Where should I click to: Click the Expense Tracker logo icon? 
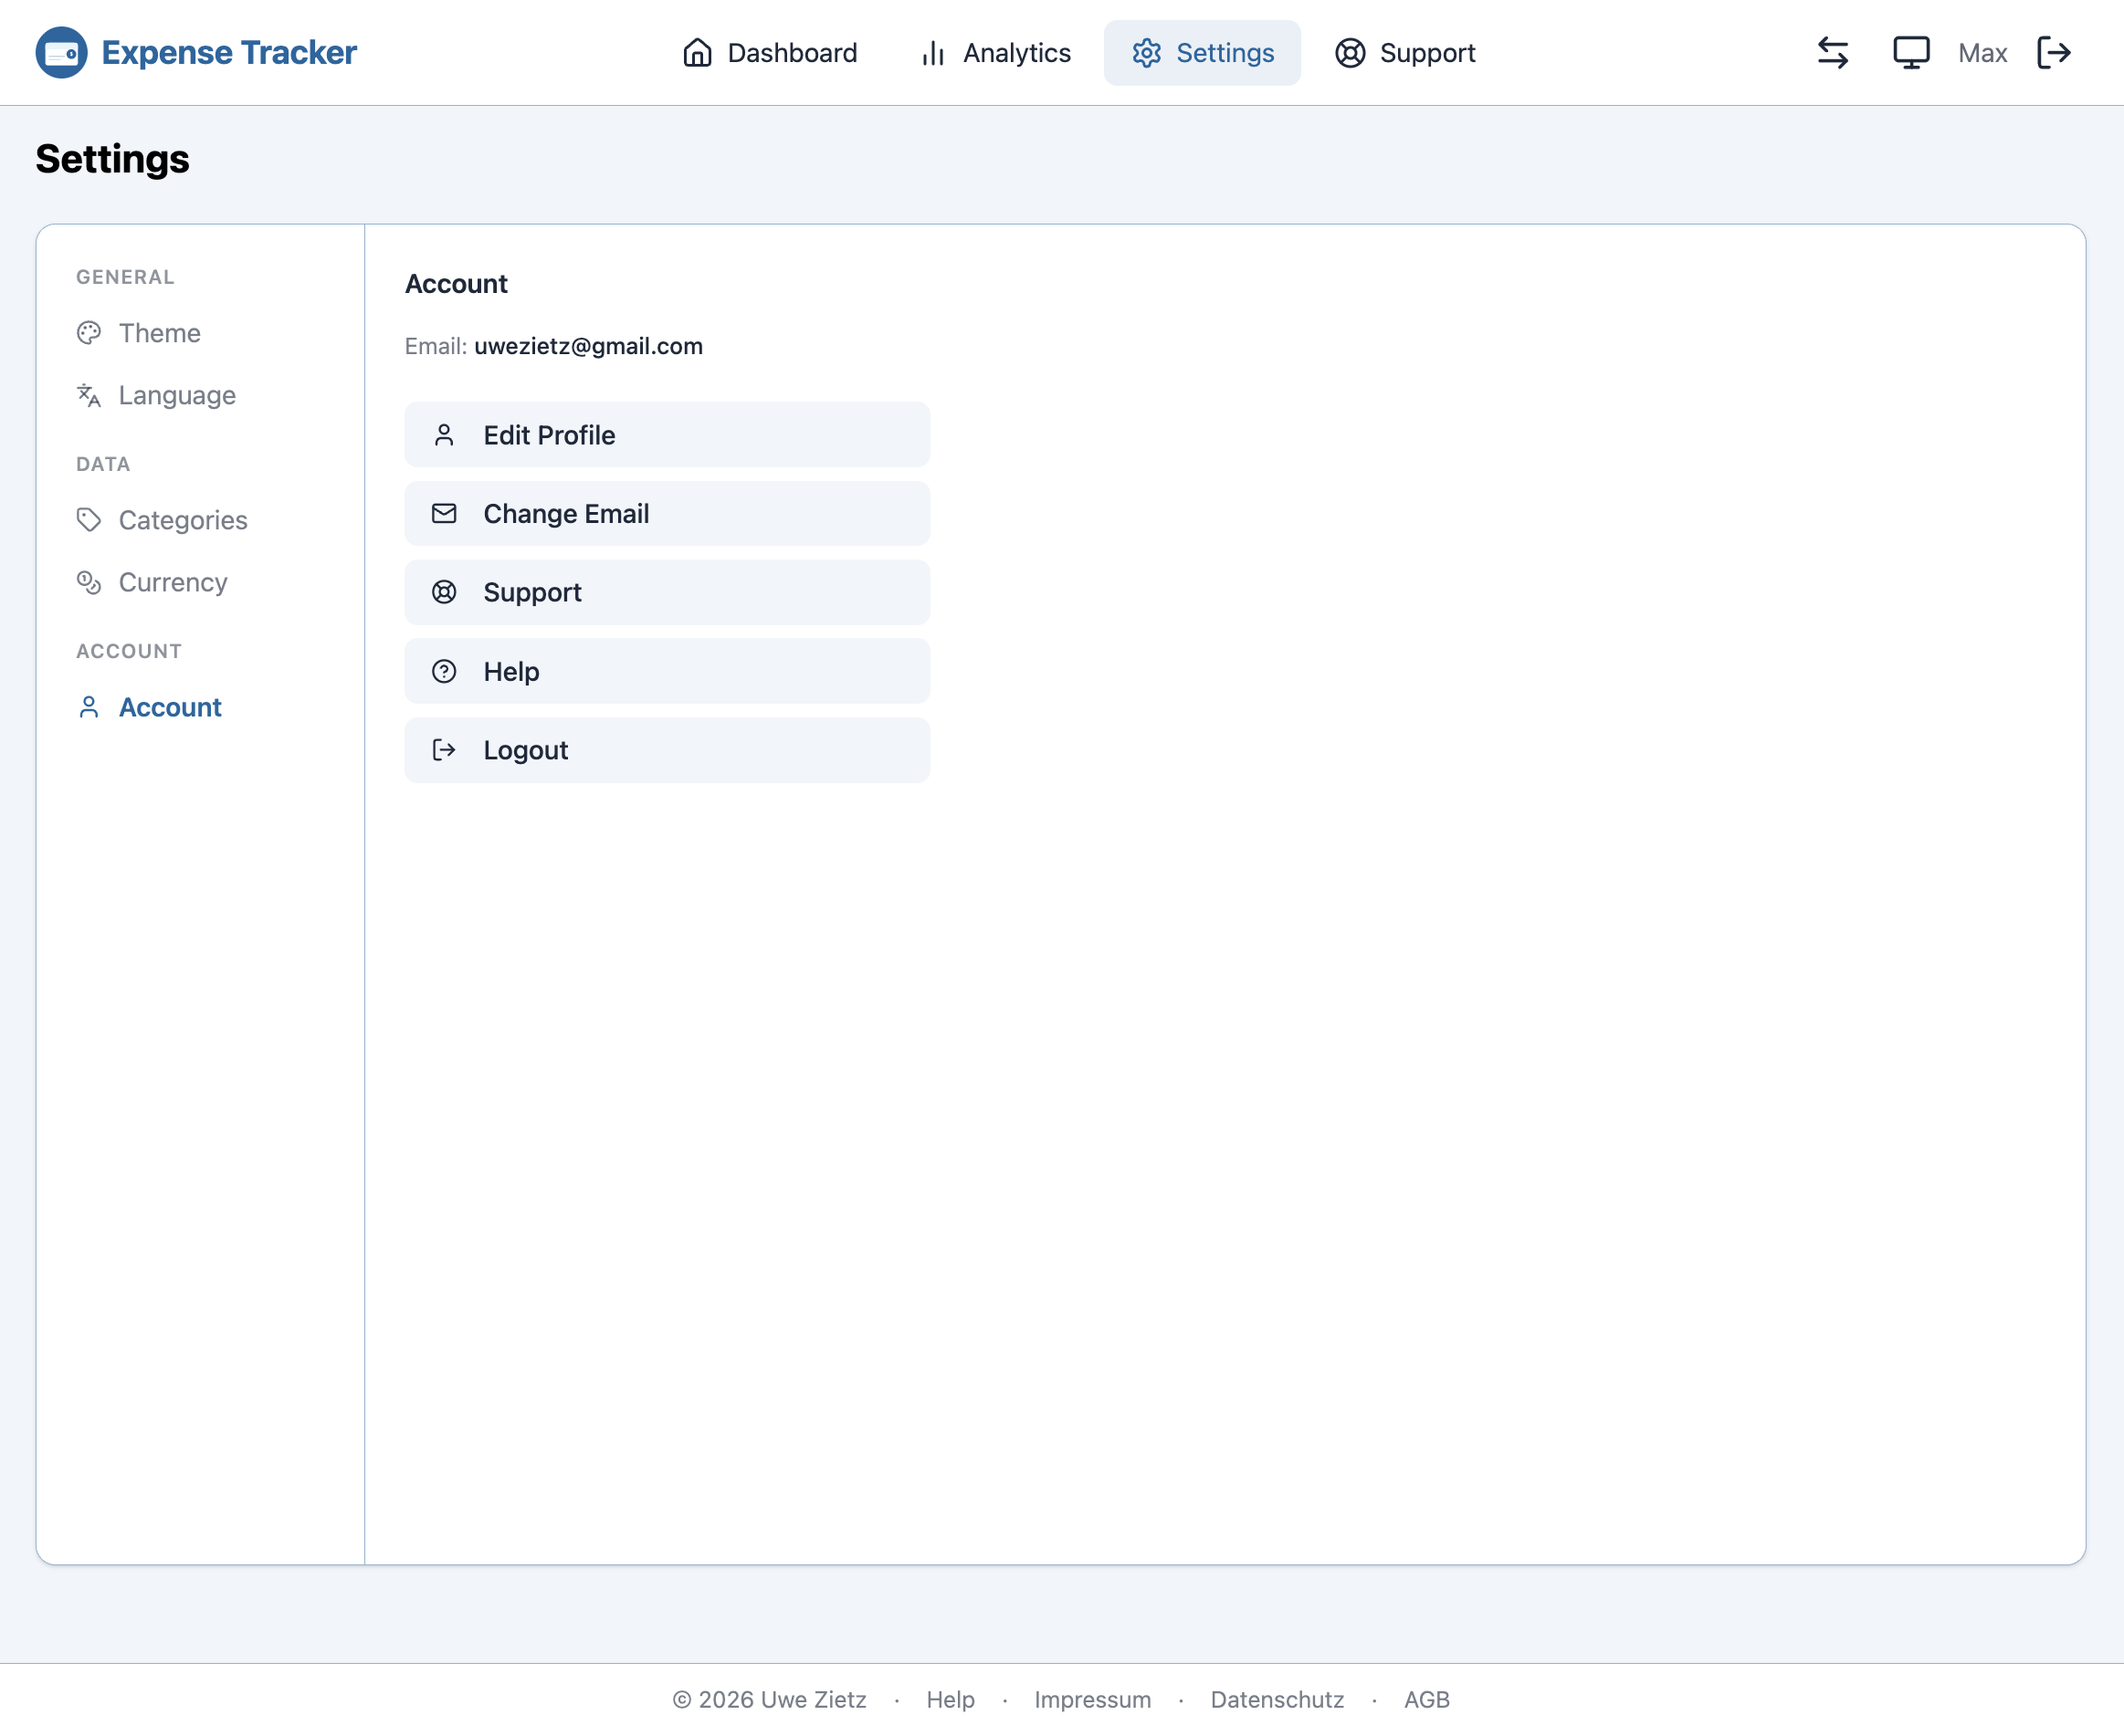61,53
